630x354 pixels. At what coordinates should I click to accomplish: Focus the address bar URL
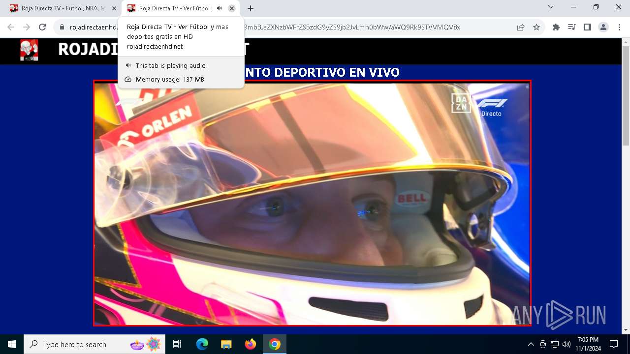click(290, 27)
